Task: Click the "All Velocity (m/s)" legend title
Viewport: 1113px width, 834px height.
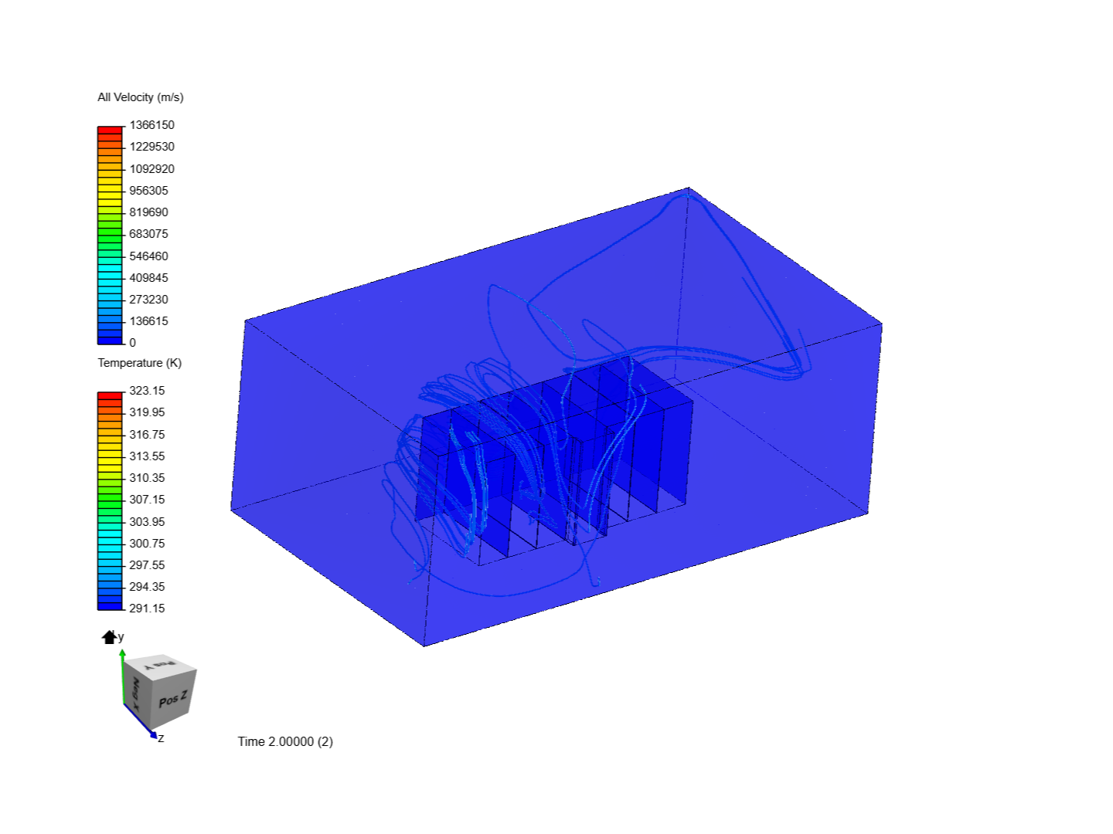Action: coord(141,97)
